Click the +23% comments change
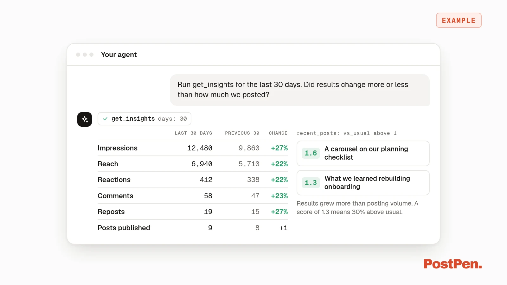This screenshot has height=285, width=507. (x=279, y=196)
